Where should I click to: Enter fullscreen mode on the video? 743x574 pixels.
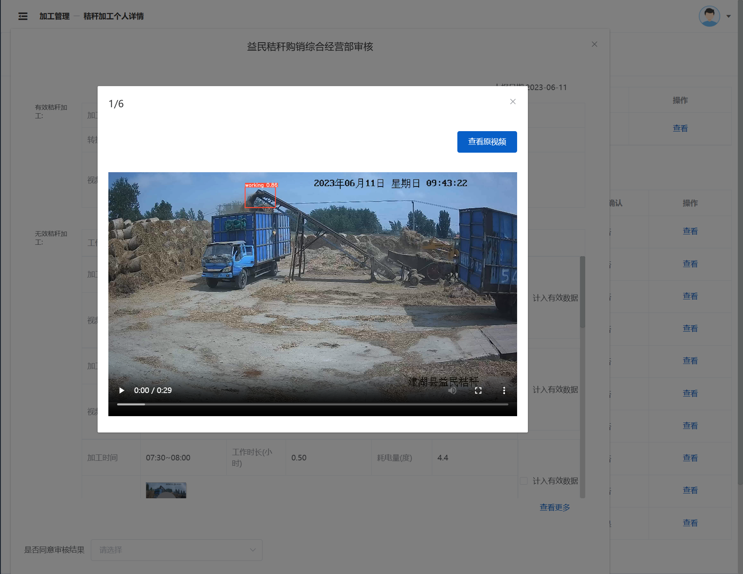click(x=478, y=390)
